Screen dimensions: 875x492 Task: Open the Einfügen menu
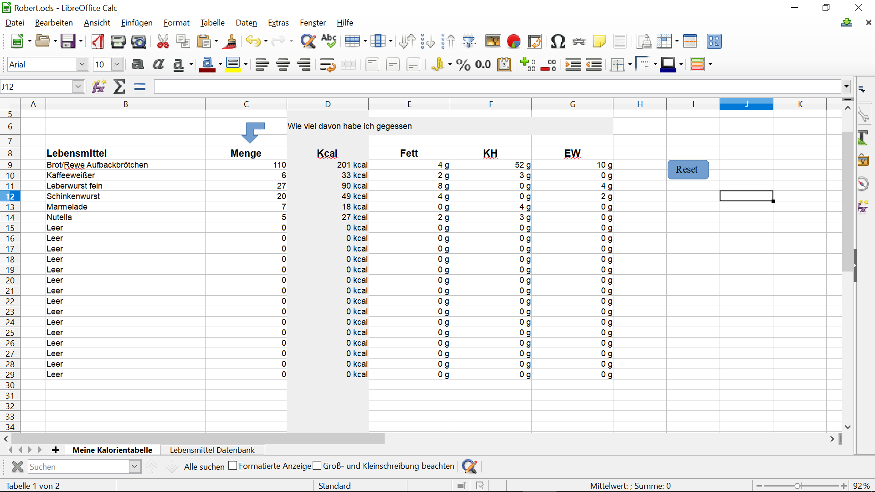[137, 23]
